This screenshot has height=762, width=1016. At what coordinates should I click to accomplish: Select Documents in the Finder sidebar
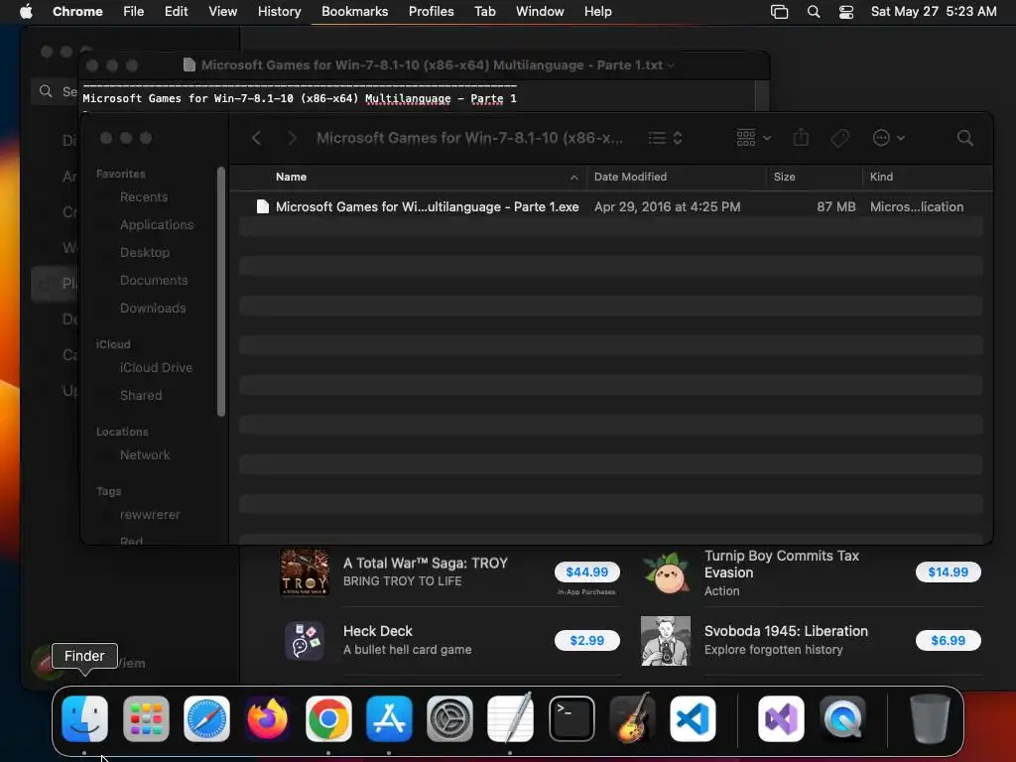coord(154,281)
